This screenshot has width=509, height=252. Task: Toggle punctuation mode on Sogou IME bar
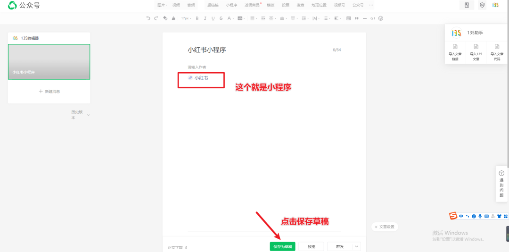click(468, 216)
